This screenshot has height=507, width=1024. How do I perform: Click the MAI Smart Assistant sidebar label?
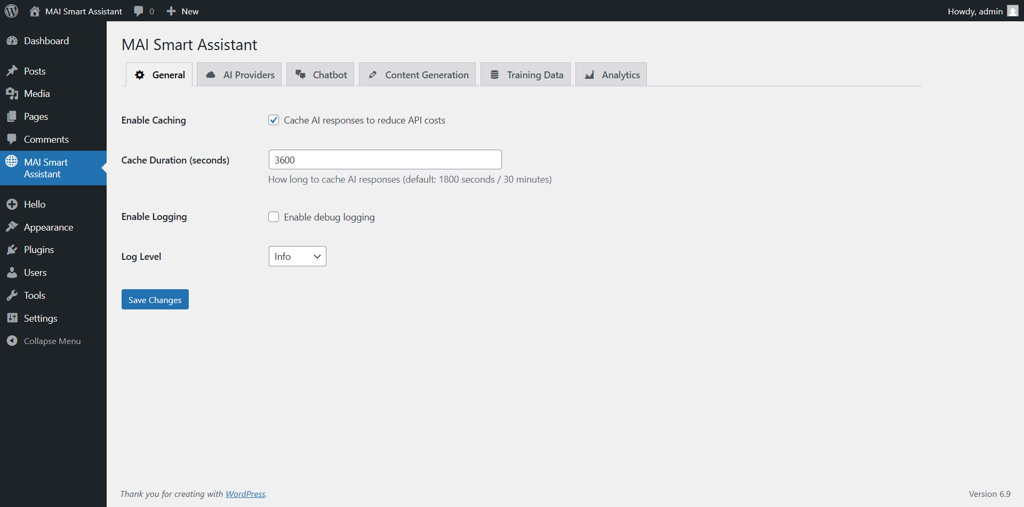click(x=46, y=168)
